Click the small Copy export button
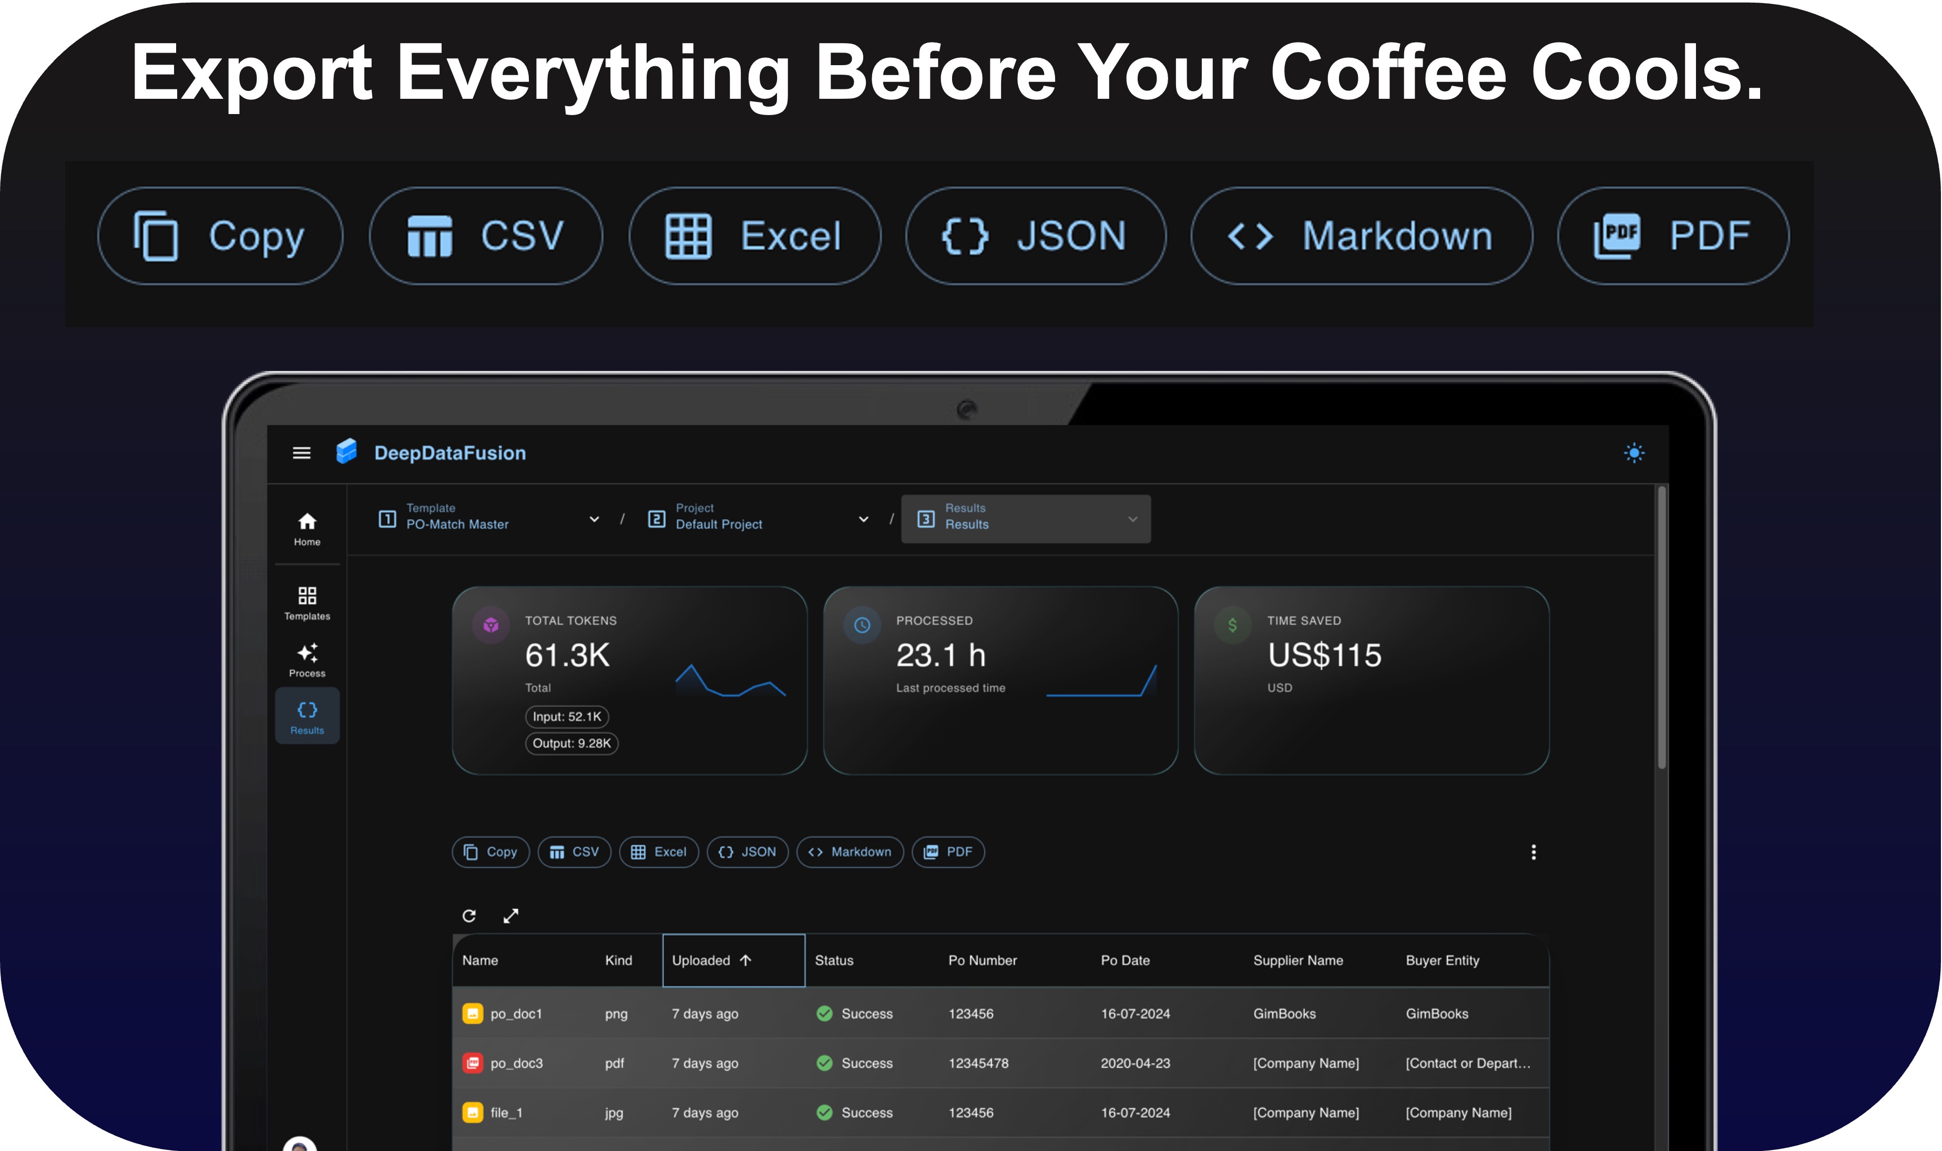This screenshot has height=1151, width=1942. coord(490,851)
